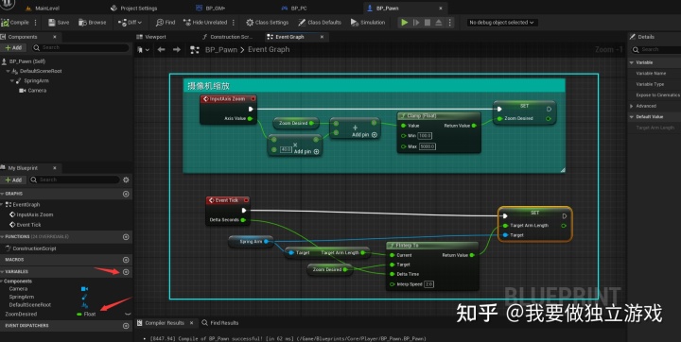Collapse the SpringArm tree node
The image size is (681, 342).
(x=12, y=80)
